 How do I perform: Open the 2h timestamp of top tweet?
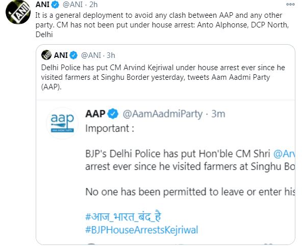click(x=93, y=5)
